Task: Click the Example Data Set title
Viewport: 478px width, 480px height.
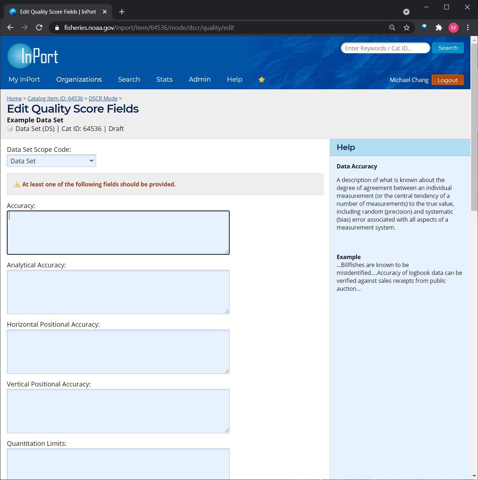Action: click(35, 120)
